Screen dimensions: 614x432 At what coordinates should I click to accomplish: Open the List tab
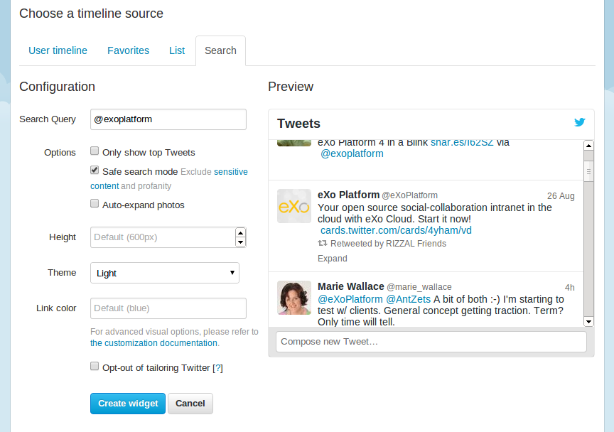(177, 50)
